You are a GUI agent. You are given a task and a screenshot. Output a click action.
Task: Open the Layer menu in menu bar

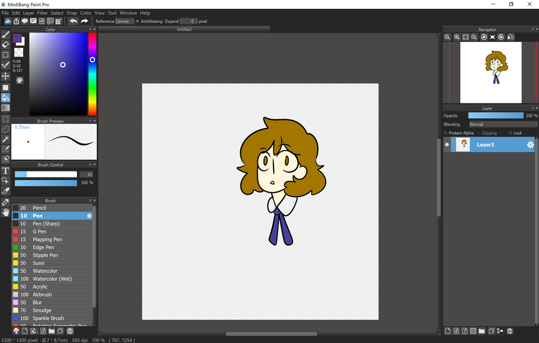tap(28, 13)
